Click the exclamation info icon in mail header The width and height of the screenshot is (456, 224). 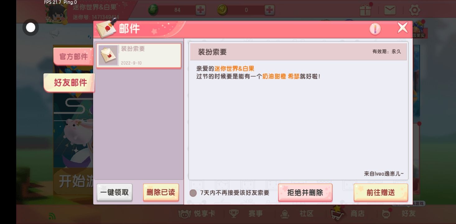[x=375, y=29]
